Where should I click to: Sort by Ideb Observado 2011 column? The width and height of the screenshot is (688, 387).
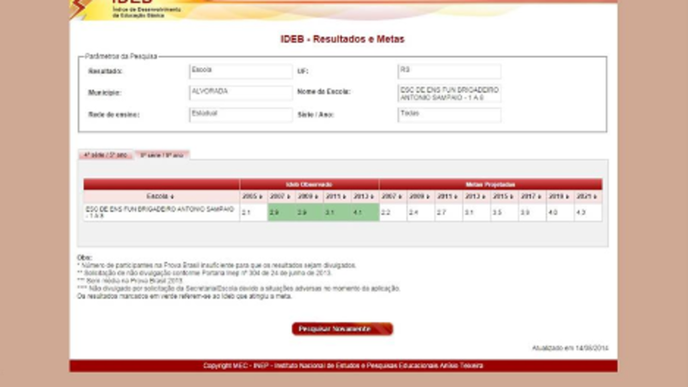point(337,196)
